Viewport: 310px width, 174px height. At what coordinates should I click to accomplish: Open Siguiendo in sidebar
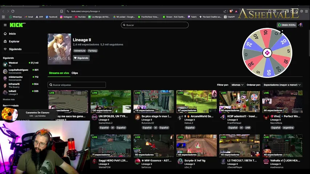pos(15,49)
